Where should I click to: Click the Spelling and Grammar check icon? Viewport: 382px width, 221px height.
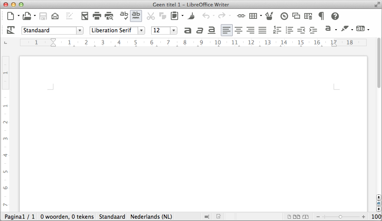coord(124,16)
